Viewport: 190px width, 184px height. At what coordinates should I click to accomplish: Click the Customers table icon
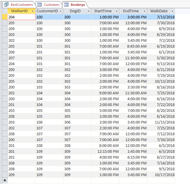coord(39,5)
